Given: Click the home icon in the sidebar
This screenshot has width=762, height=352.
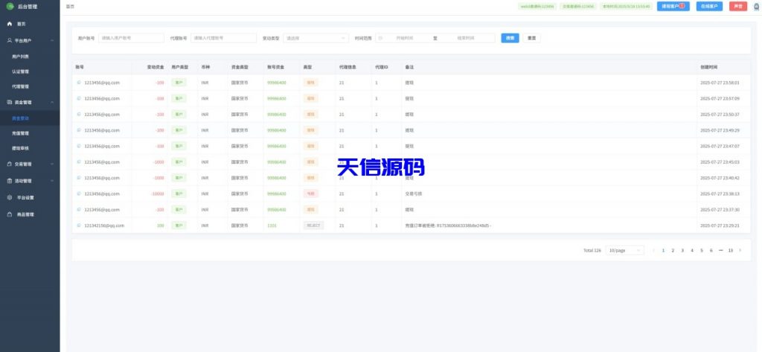Looking at the screenshot, I should pyautogui.click(x=10, y=24).
